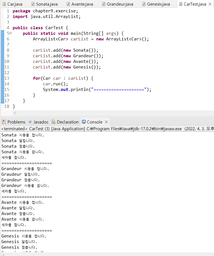Screen dimensions: 214x256
Task: Show the Javadoc view tab
Action: pos(41,122)
